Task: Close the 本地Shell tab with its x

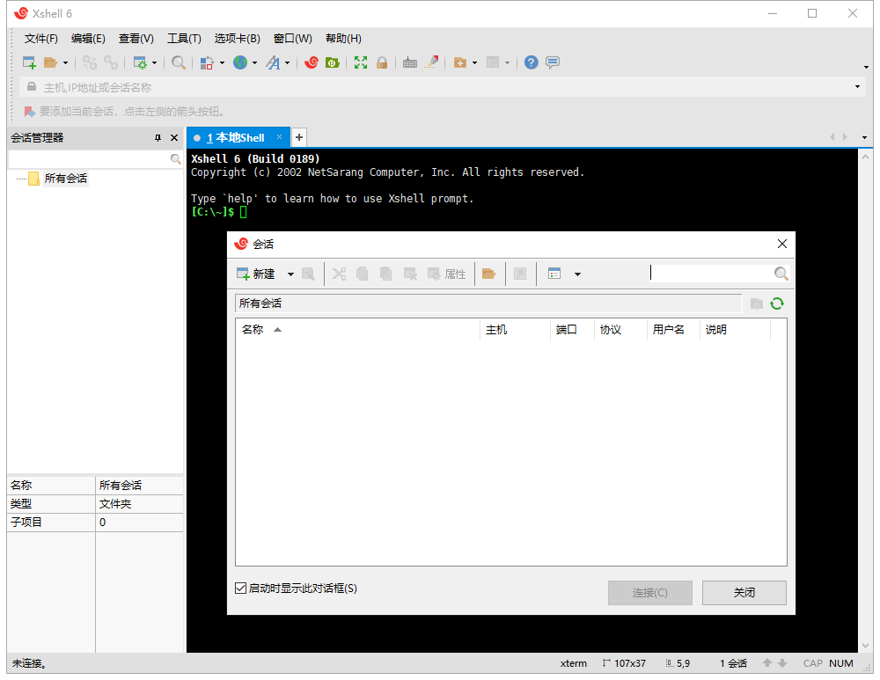Action: tap(279, 137)
